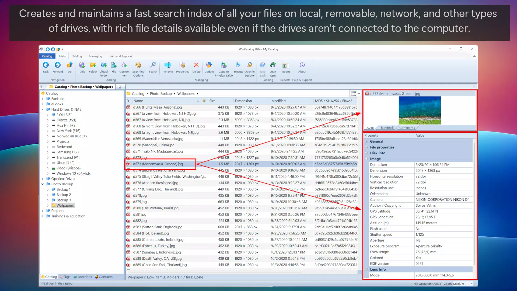517x291 pixels.
Task: Click the Add Disk icon
Action: click(x=82, y=65)
